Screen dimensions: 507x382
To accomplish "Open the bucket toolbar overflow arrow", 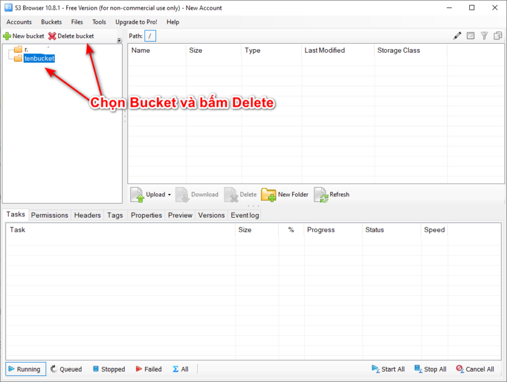I will click(120, 41).
